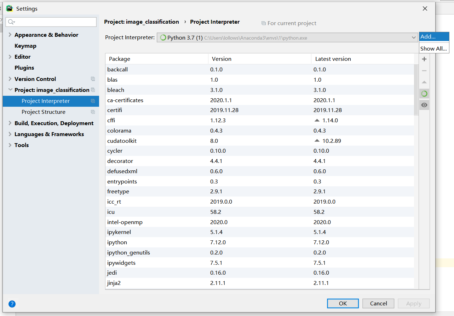Sort by Package column header
This screenshot has width=454, height=316.
(x=157, y=59)
